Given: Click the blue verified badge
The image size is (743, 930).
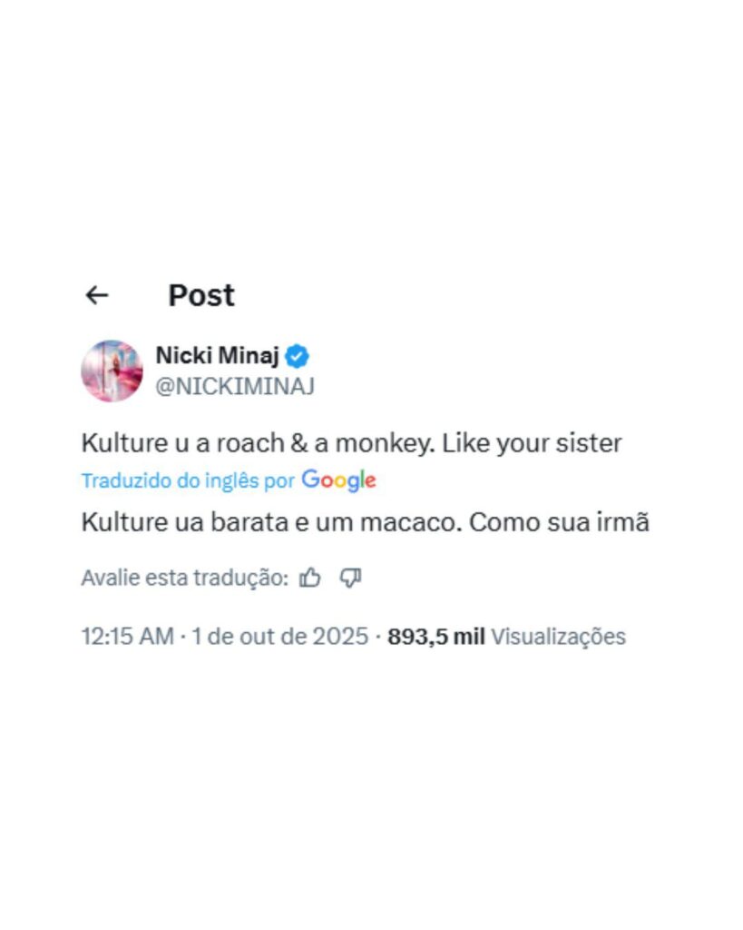Looking at the screenshot, I should [x=298, y=355].
